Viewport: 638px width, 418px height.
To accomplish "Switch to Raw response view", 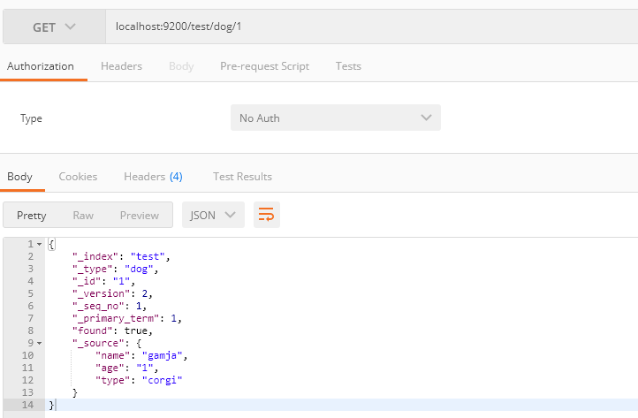I will tap(83, 216).
